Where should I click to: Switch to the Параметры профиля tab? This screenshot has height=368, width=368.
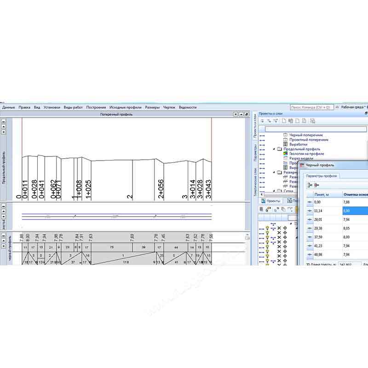[x=322, y=176]
